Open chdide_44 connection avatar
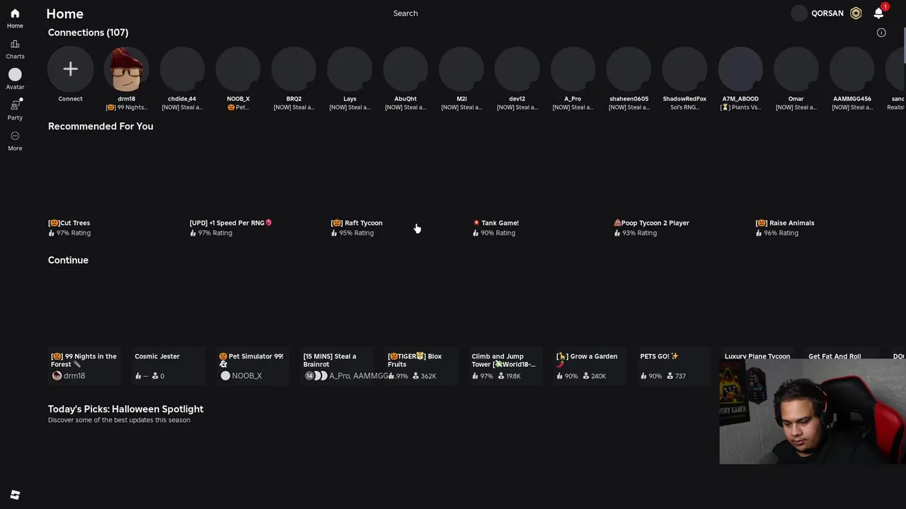This screenshot has width=906, height=509. pyautogui.click(x=182, y=69)
